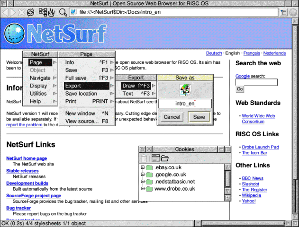Viewport: 299px width, 227px height.
Task: Cancel the Save as dialog
Action: point(172,117)
